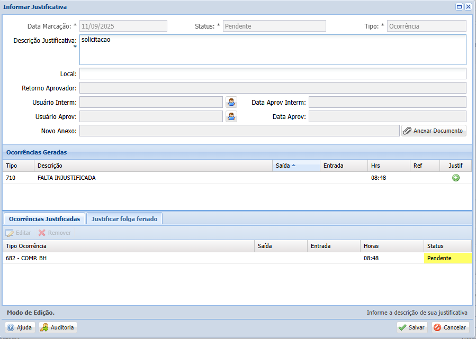Click the Status column header in lower grid
The width and height of the screenshot is (476, 339).
(x=448, y=246)
